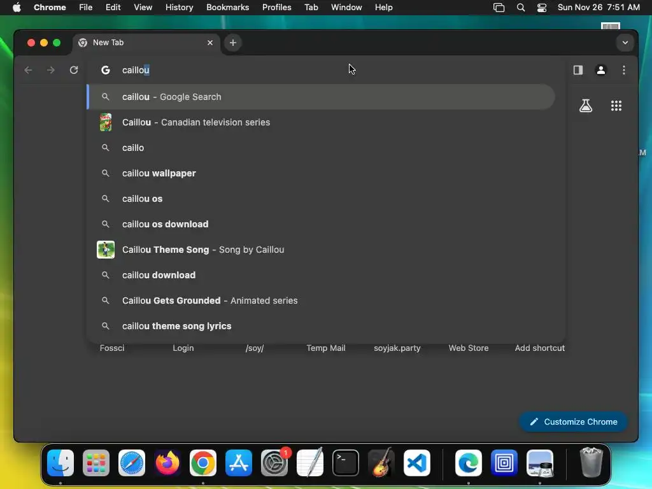This screenshot has height=489, width=652.
Task: Click Add shortcut
Action: tap(540, 348)
